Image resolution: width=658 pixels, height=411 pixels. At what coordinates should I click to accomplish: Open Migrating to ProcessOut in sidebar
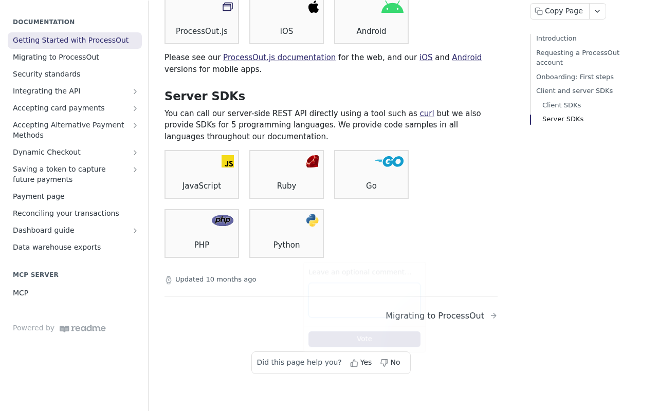[75, 58]
